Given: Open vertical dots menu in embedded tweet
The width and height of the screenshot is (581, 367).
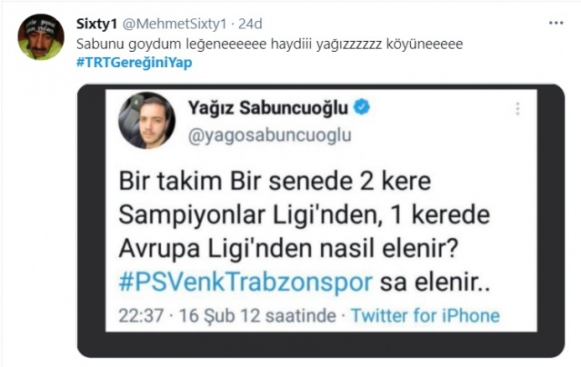Looking at the screenshot, I should [517, 108].
